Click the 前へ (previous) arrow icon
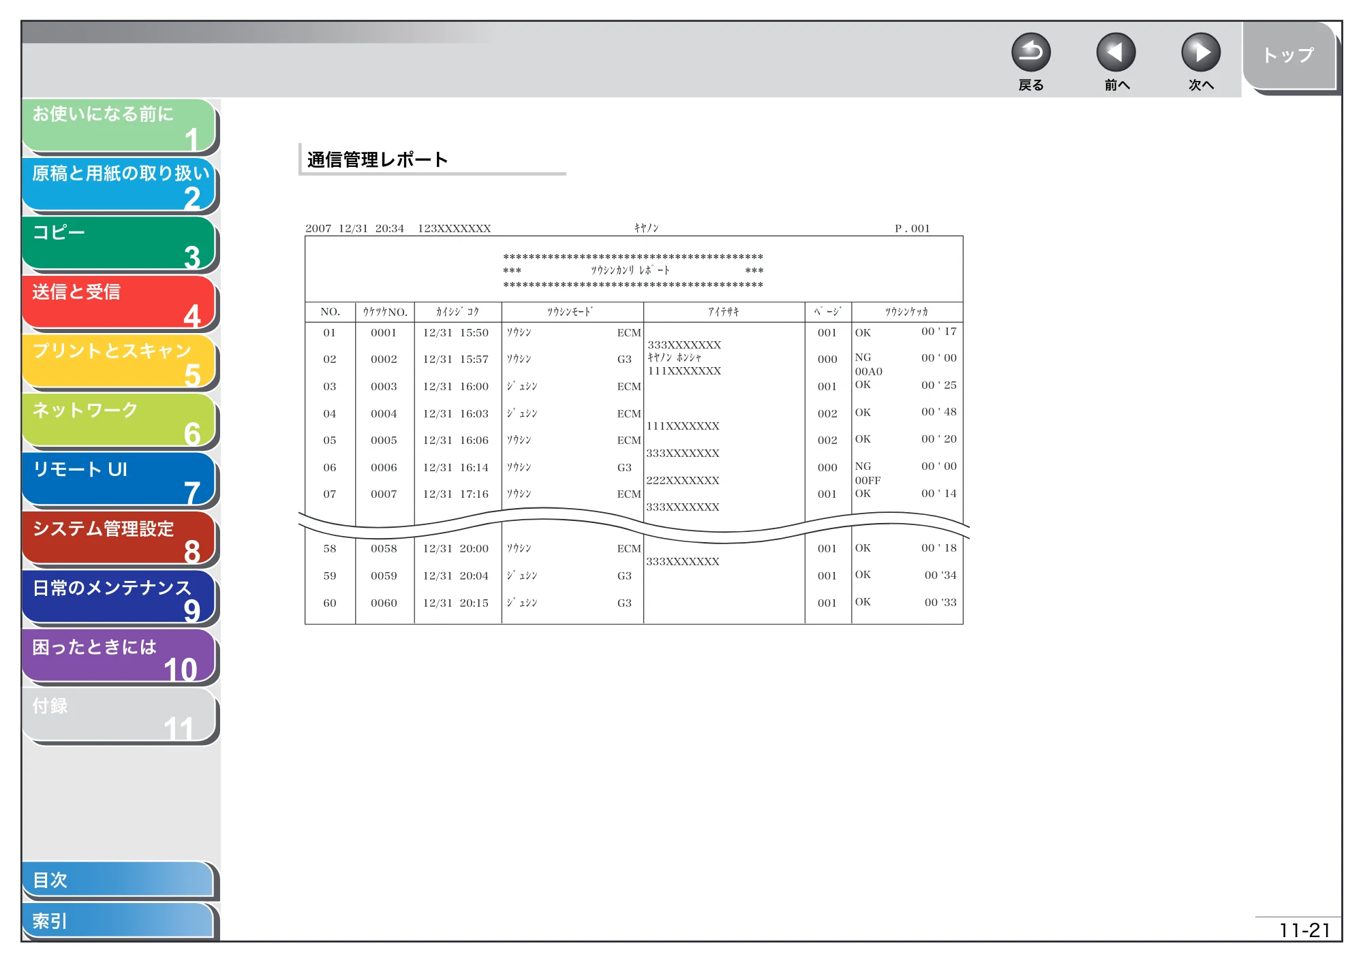The image size is (1363, 963). [1116, 52]
